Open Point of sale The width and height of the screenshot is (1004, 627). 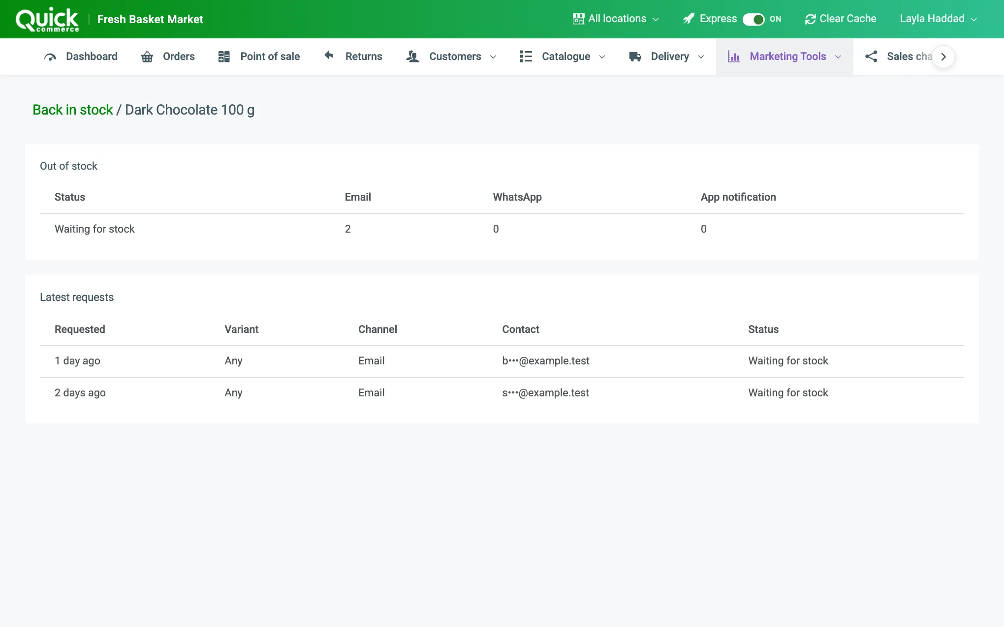259,57
